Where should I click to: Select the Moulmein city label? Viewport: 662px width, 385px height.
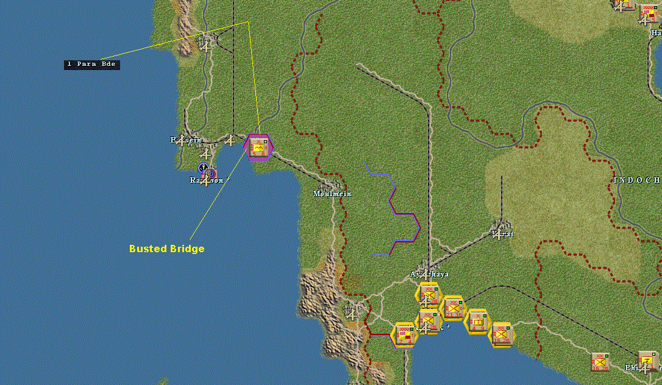(332, 194)
